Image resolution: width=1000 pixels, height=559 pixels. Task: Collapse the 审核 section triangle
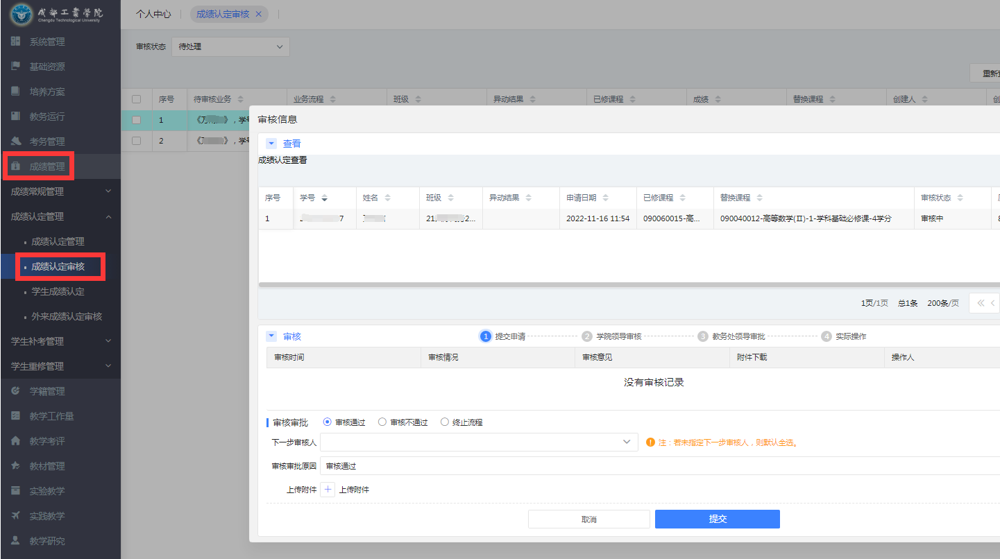pyautogui.click(x=271, y=336)
